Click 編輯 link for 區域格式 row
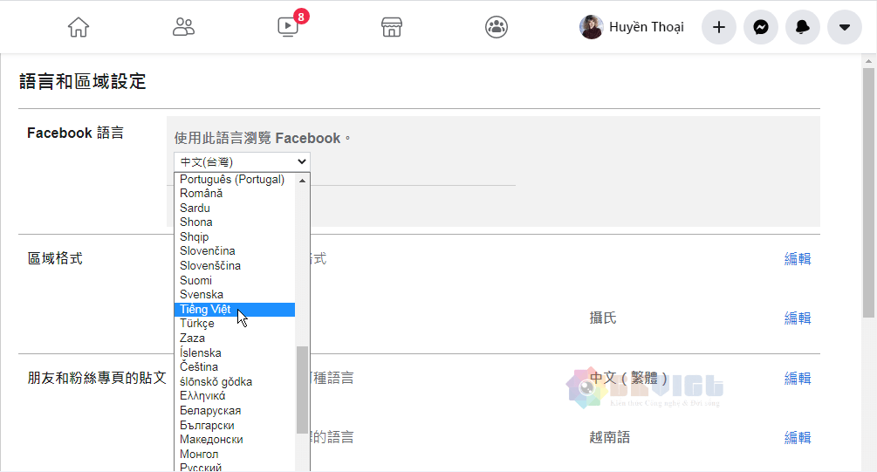 tap(798, 258)
